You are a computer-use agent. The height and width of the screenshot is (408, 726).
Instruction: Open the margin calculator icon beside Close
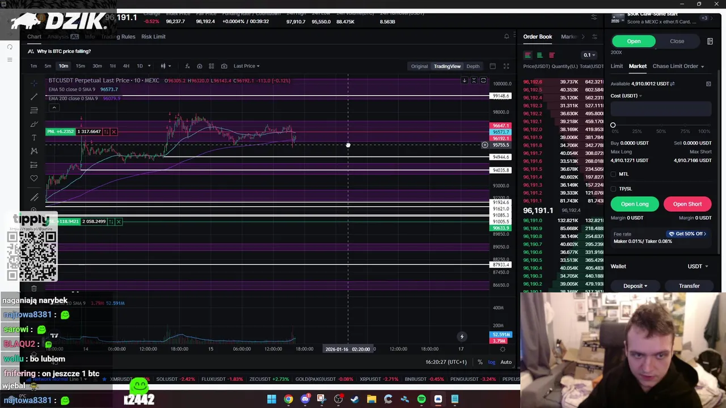(x=710, y=41)
